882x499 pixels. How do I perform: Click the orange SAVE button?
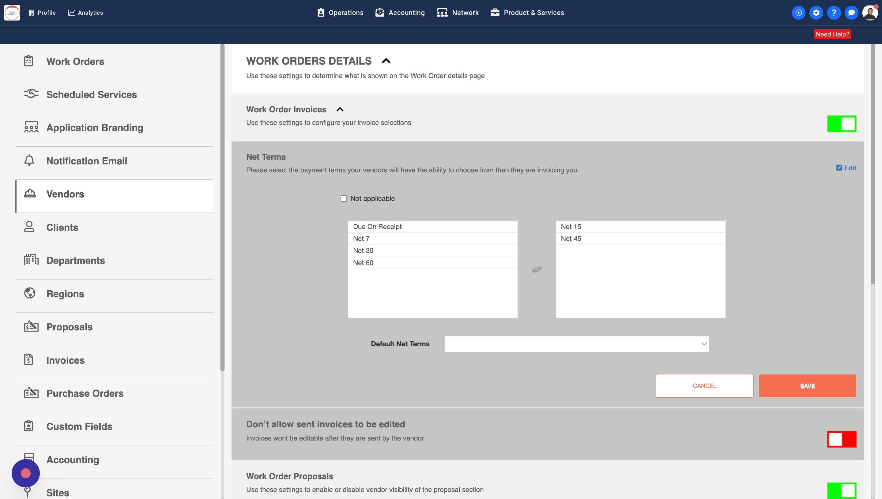click(807, 386)
